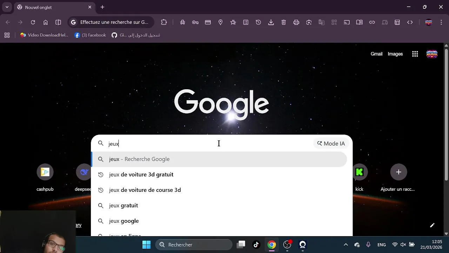Screen dimensions: 449x253
Task: Choose 'jeux de voiture de course 3d' suggestion
Action: 219,190
